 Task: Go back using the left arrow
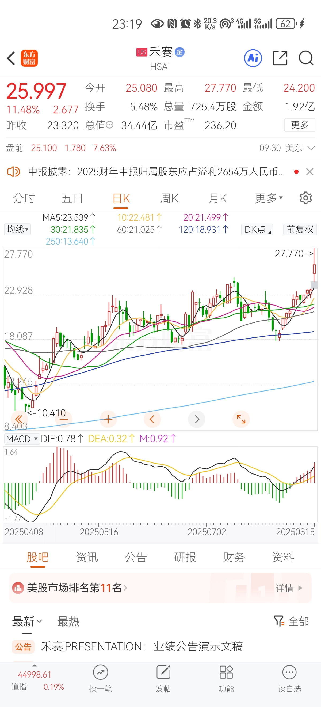coord(11,58)
